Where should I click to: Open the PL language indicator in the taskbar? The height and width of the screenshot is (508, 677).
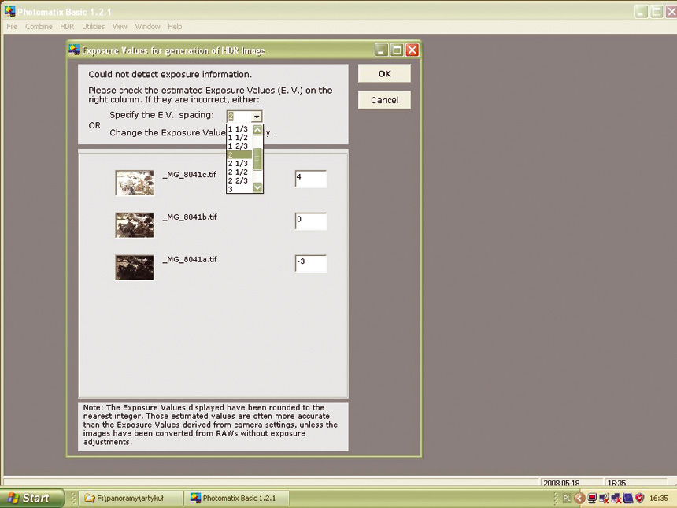[x=567, y=498]
